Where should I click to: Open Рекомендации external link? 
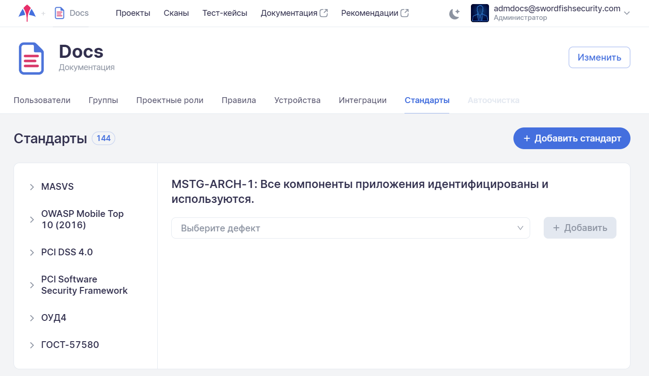(375, 13)
